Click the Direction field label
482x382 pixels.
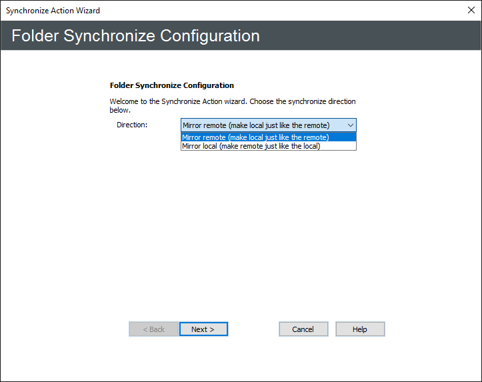132,125
